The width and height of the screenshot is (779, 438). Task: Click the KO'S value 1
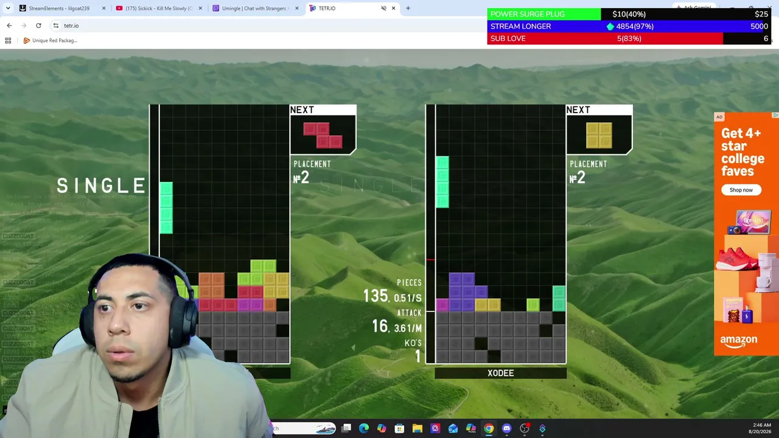coord(417,356)
